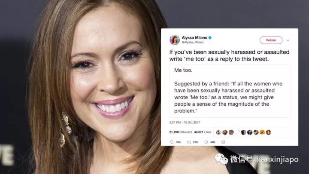Click the main tweet text about 'me too'
The width and height of the screenshot is (309, 174).
(x=229, y=55)
